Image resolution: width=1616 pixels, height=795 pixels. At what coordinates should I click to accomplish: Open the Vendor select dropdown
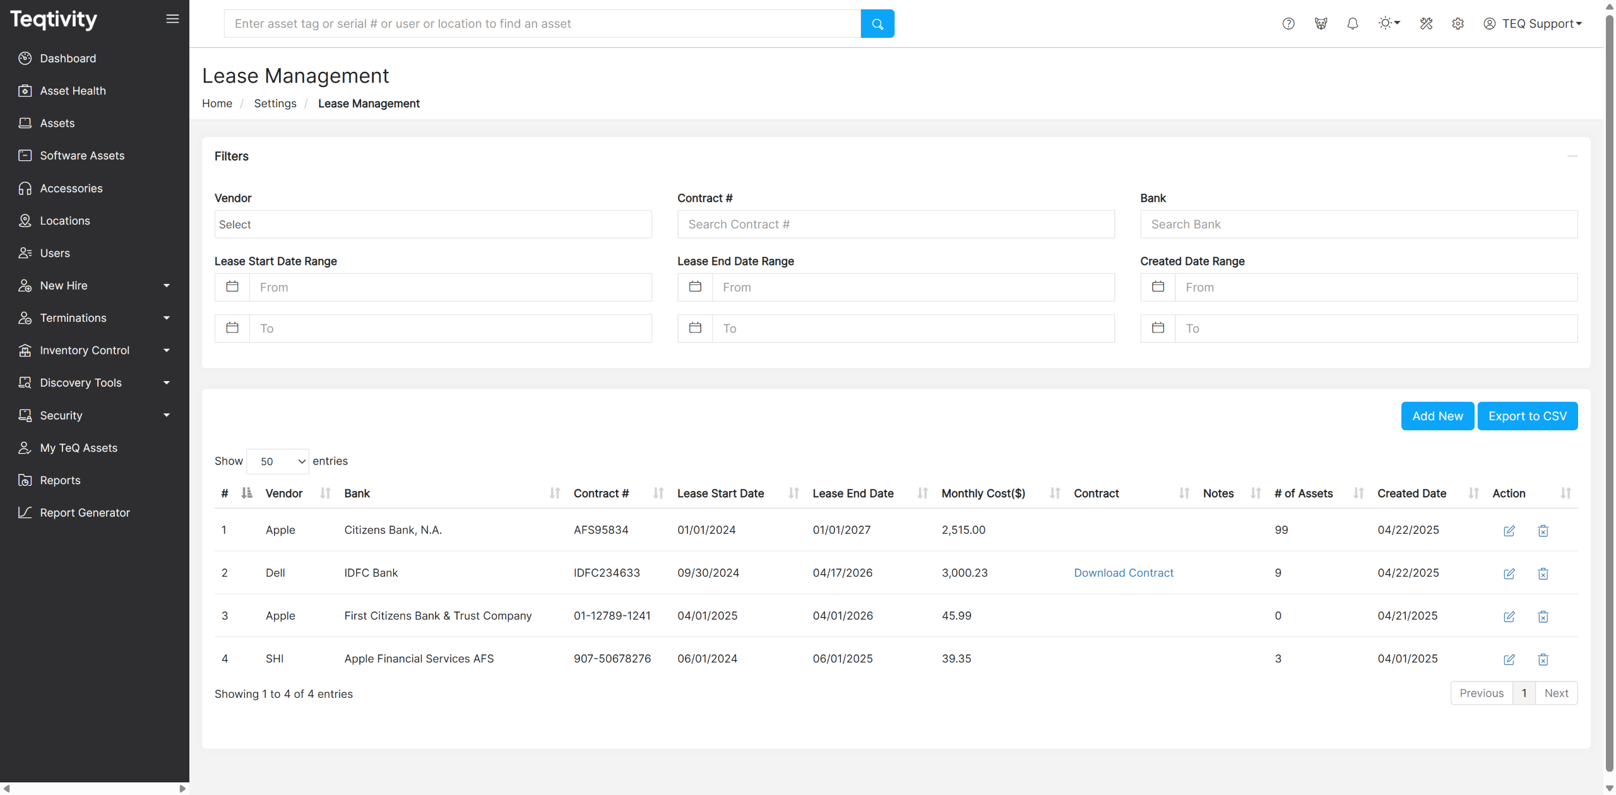[433, 225]
